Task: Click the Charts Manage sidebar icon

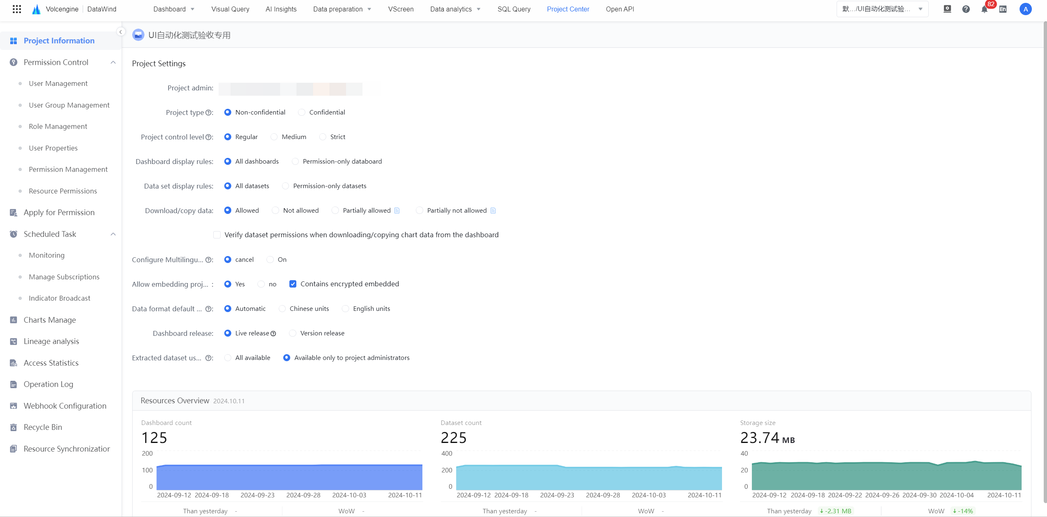Action: click(14, 320)
